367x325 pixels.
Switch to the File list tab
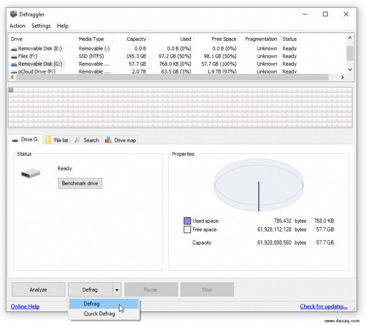pos(56,140)
